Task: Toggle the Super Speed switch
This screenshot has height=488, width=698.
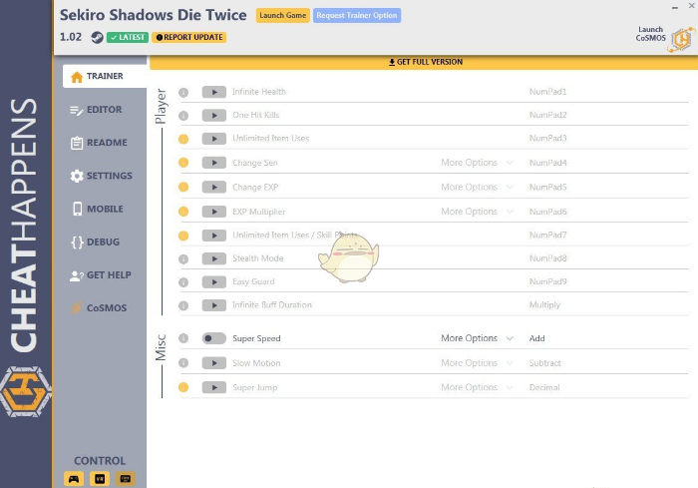Action: pyautogui.click(x=214, y=338)
